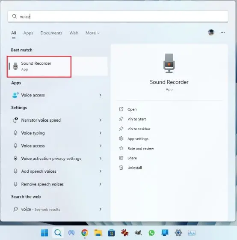Image resolution: width=237 pixels, height=240 pixels.
Task: Click the user profile avatar
Action: pos(211,32)
